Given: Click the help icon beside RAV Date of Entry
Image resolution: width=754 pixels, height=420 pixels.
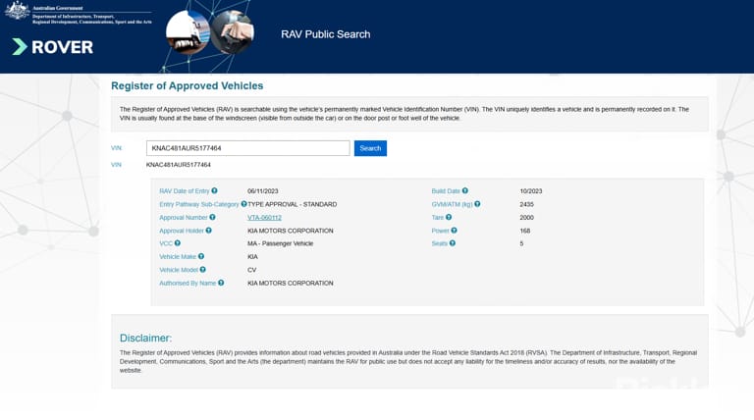Looking at the screenshot, I should 214,190.
